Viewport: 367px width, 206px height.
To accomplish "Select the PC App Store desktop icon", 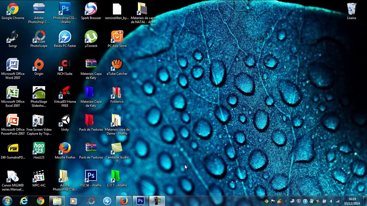I will [117, 39].
